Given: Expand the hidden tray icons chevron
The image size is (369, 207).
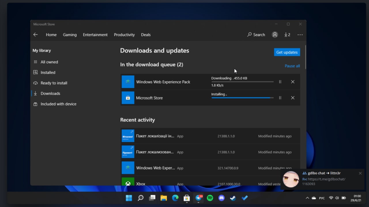Looking at the screenshot, I should coord(307,198).
